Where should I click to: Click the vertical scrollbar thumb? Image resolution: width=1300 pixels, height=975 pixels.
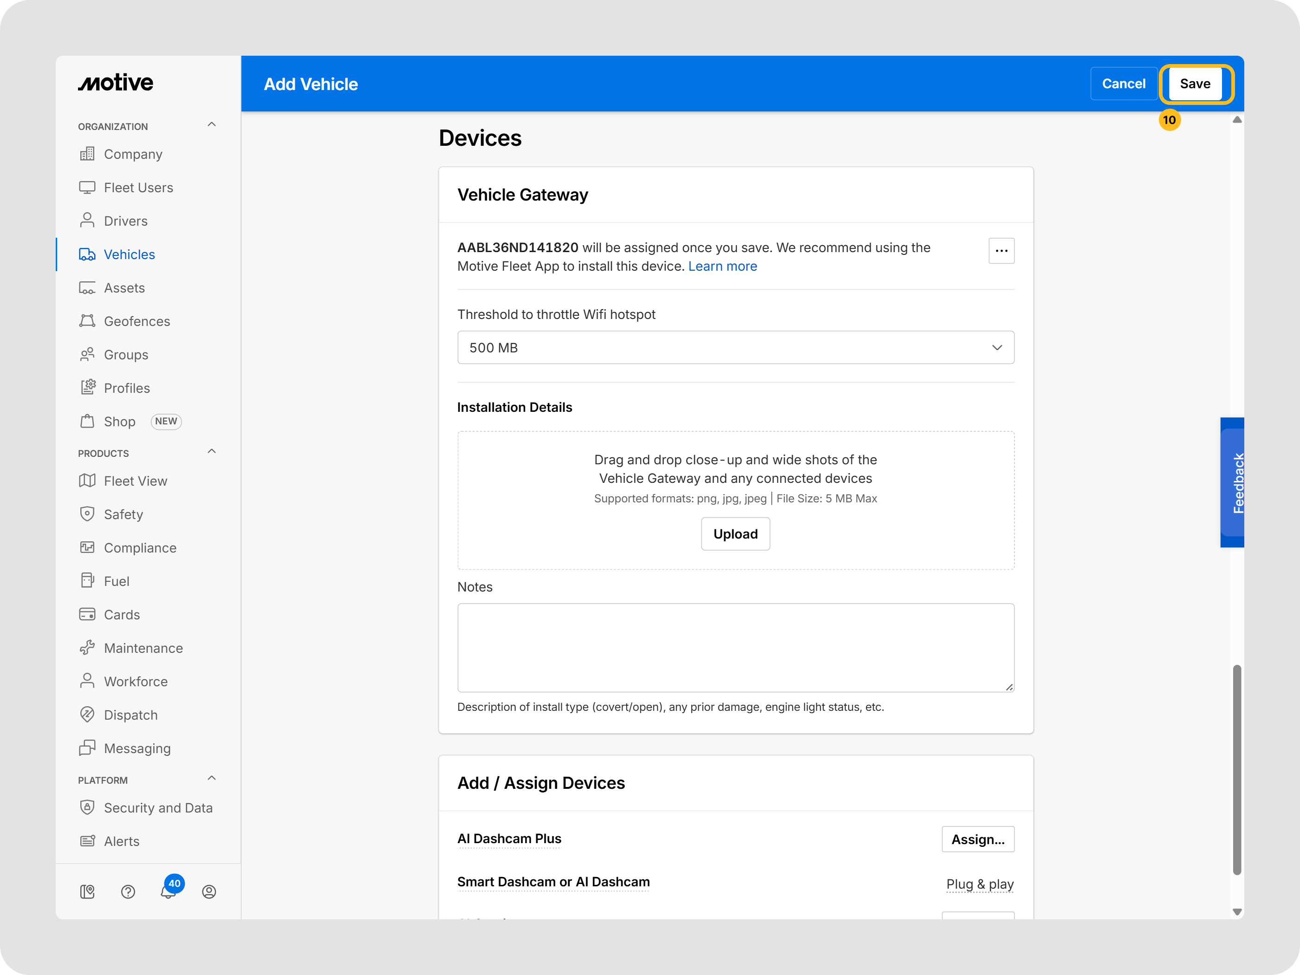tap(1236, 769)
